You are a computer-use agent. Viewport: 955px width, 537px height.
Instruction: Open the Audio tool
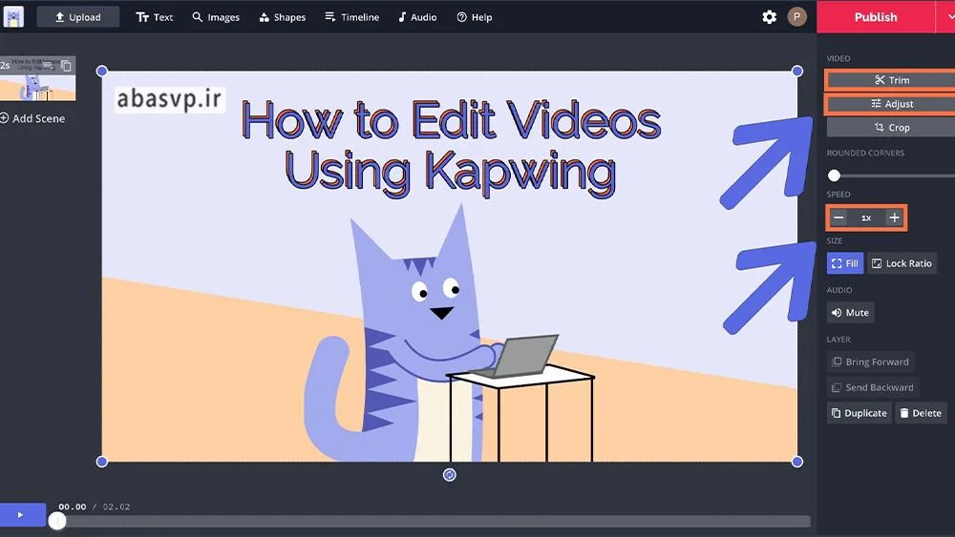click(417, 17)
